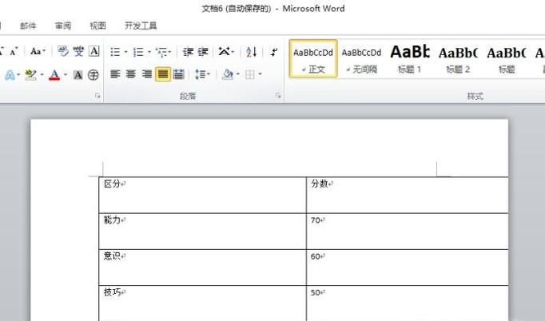545x321 pixels.
Task: Apply the 标题 1 (Heading 1) style
Action: point(410,58)
